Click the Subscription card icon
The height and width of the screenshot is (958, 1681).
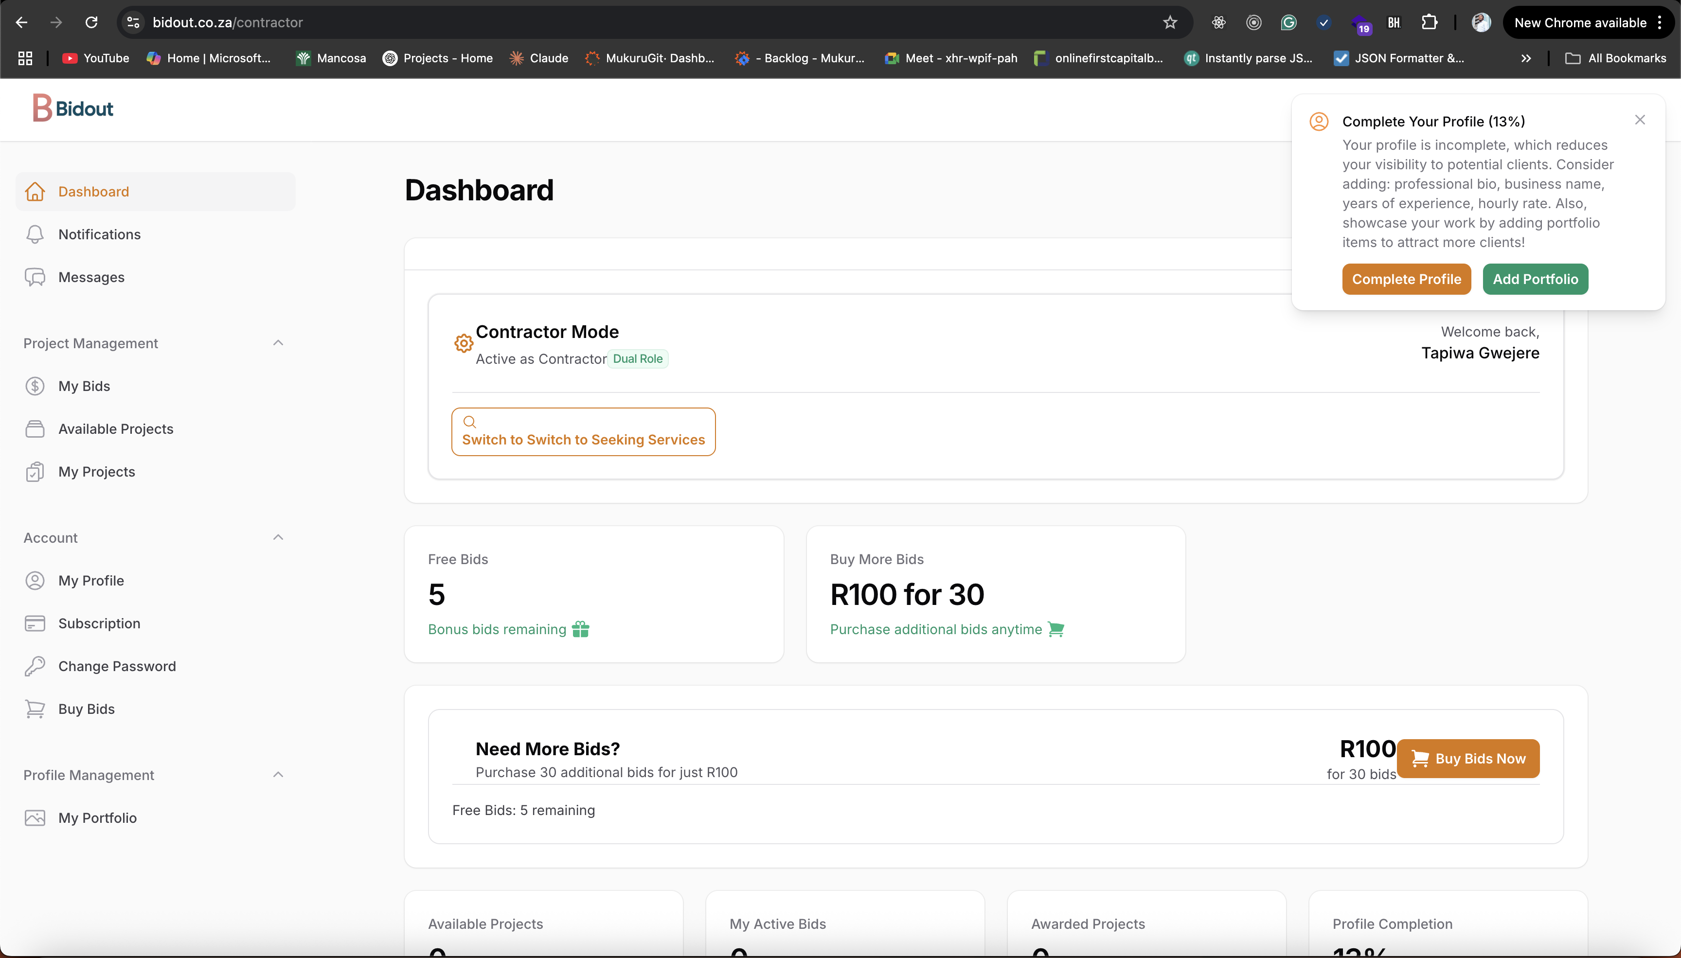point(35,624)
